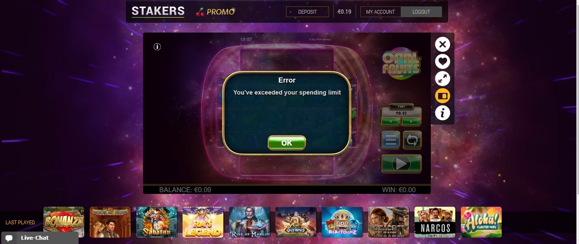Viewport: 579px width, 244px height.
Task: Add Opal Fruits to favorites heart icon
Action: pyautogui.click(x=442, y=61)
